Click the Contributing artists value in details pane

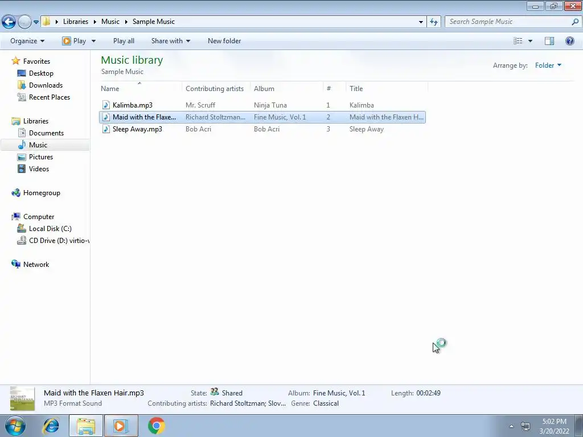pyautogui.click(x=248, y=403)
